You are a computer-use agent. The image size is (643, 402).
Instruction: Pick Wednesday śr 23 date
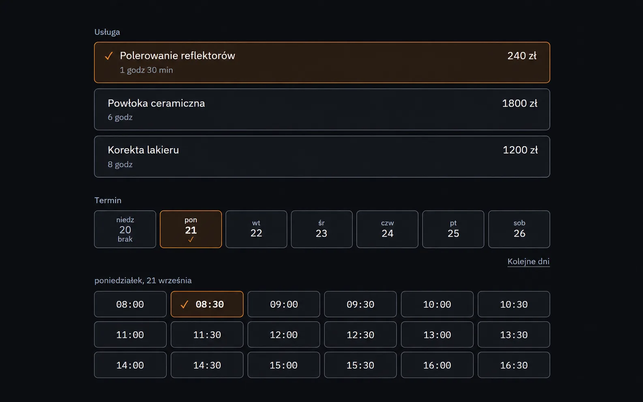321,229
